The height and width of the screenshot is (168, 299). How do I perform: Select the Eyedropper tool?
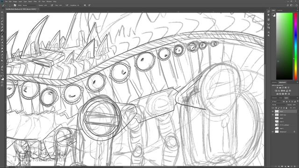(x=2, y=27)
